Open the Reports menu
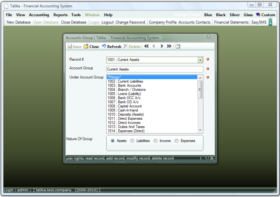The height and width of the screenshot is (197, 280). (60, 15)
